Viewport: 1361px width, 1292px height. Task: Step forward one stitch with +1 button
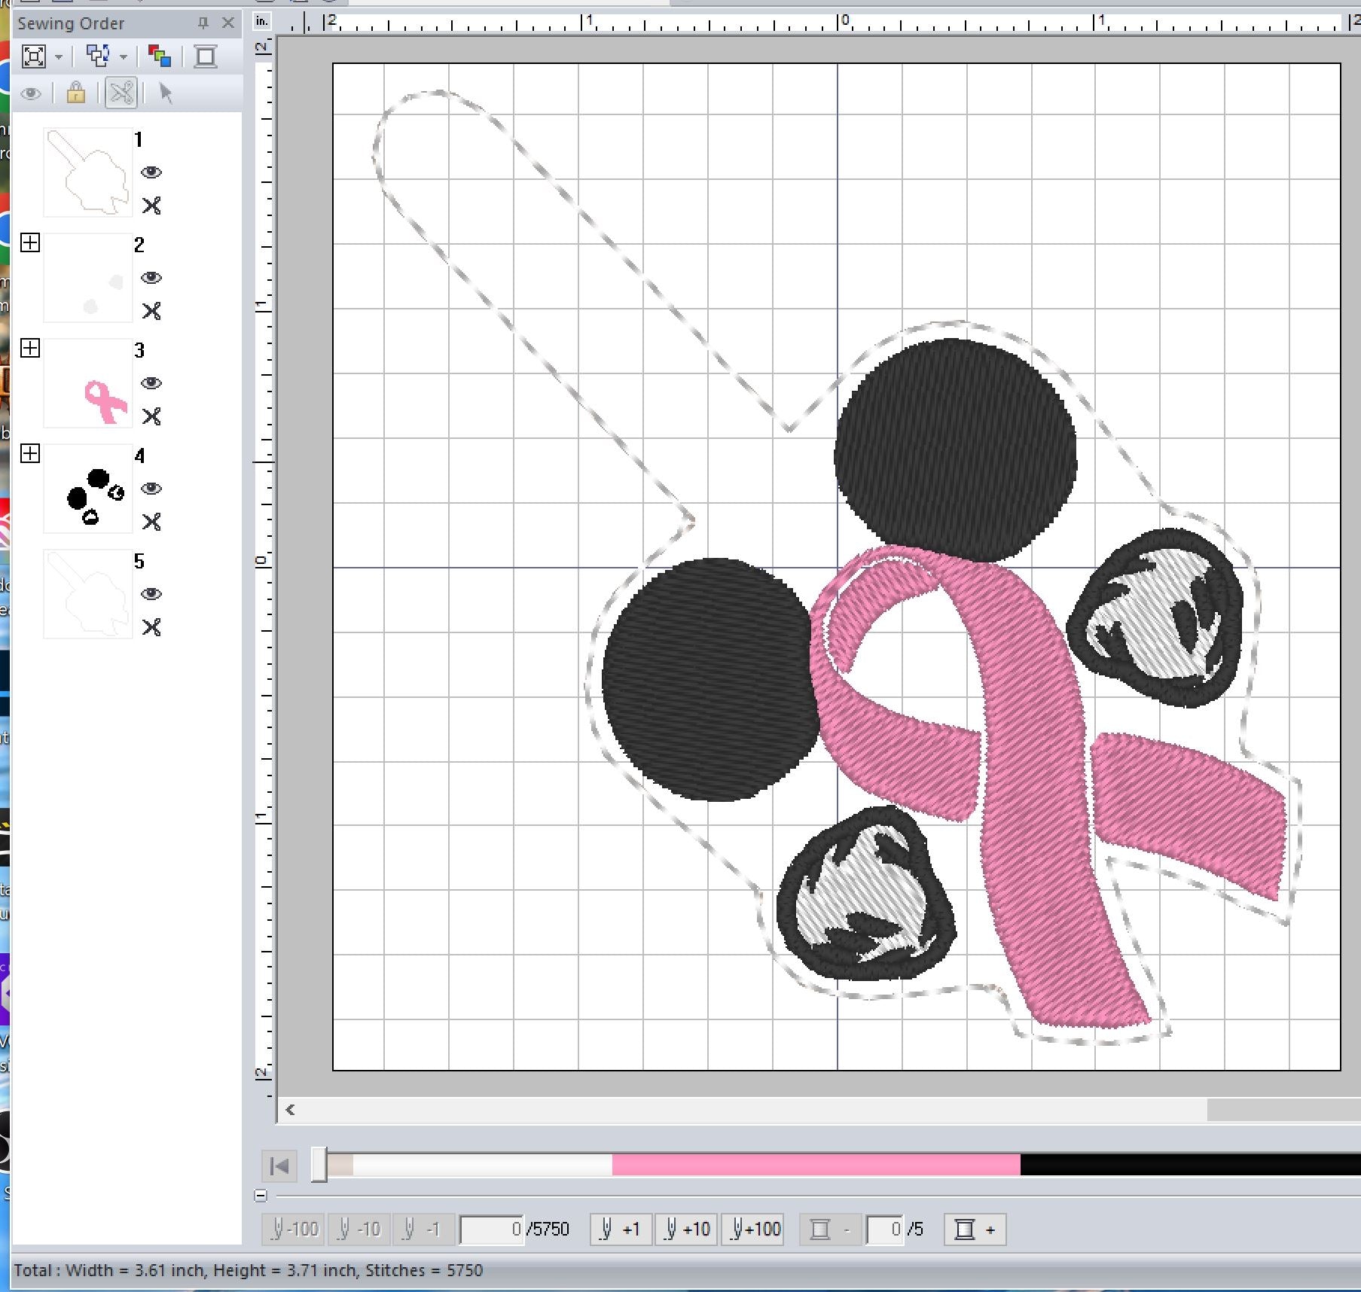[x=620, y=1230]
